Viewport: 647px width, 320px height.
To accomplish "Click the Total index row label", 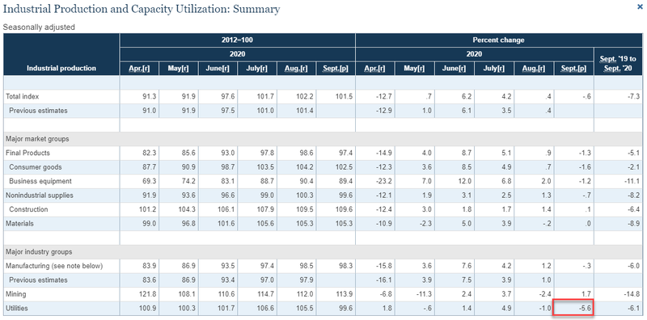I will 23,96.
